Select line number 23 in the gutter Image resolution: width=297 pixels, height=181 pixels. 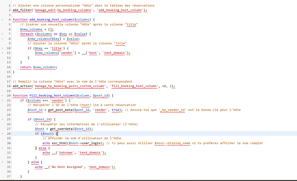[x=9, y=110]
